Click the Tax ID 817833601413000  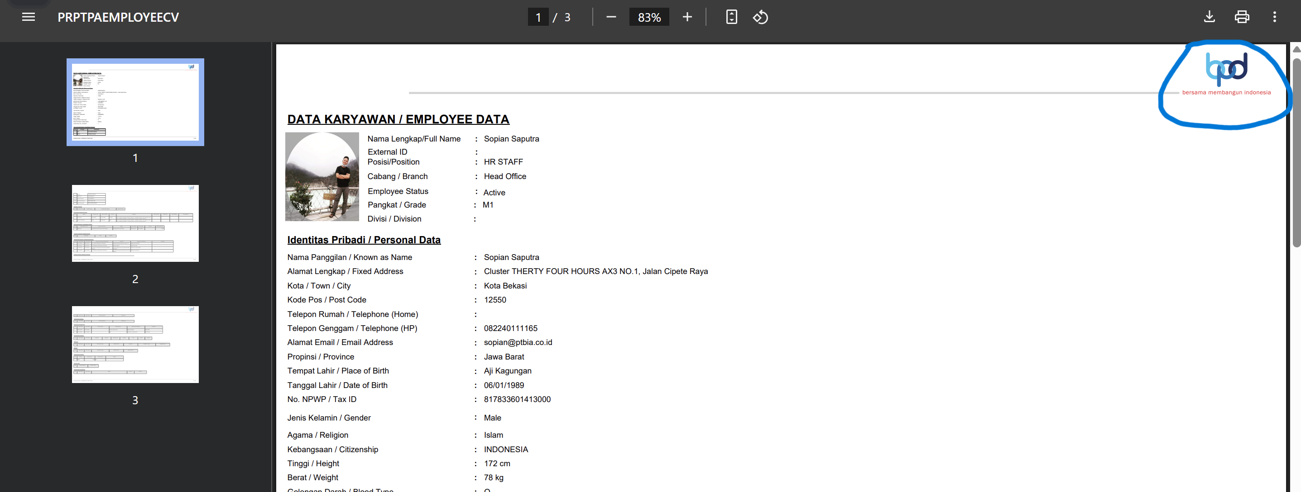[517, 399]
